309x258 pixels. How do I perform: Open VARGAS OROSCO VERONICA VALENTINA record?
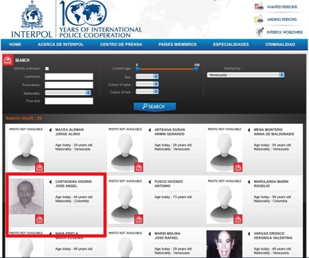(x=273, y=235)
